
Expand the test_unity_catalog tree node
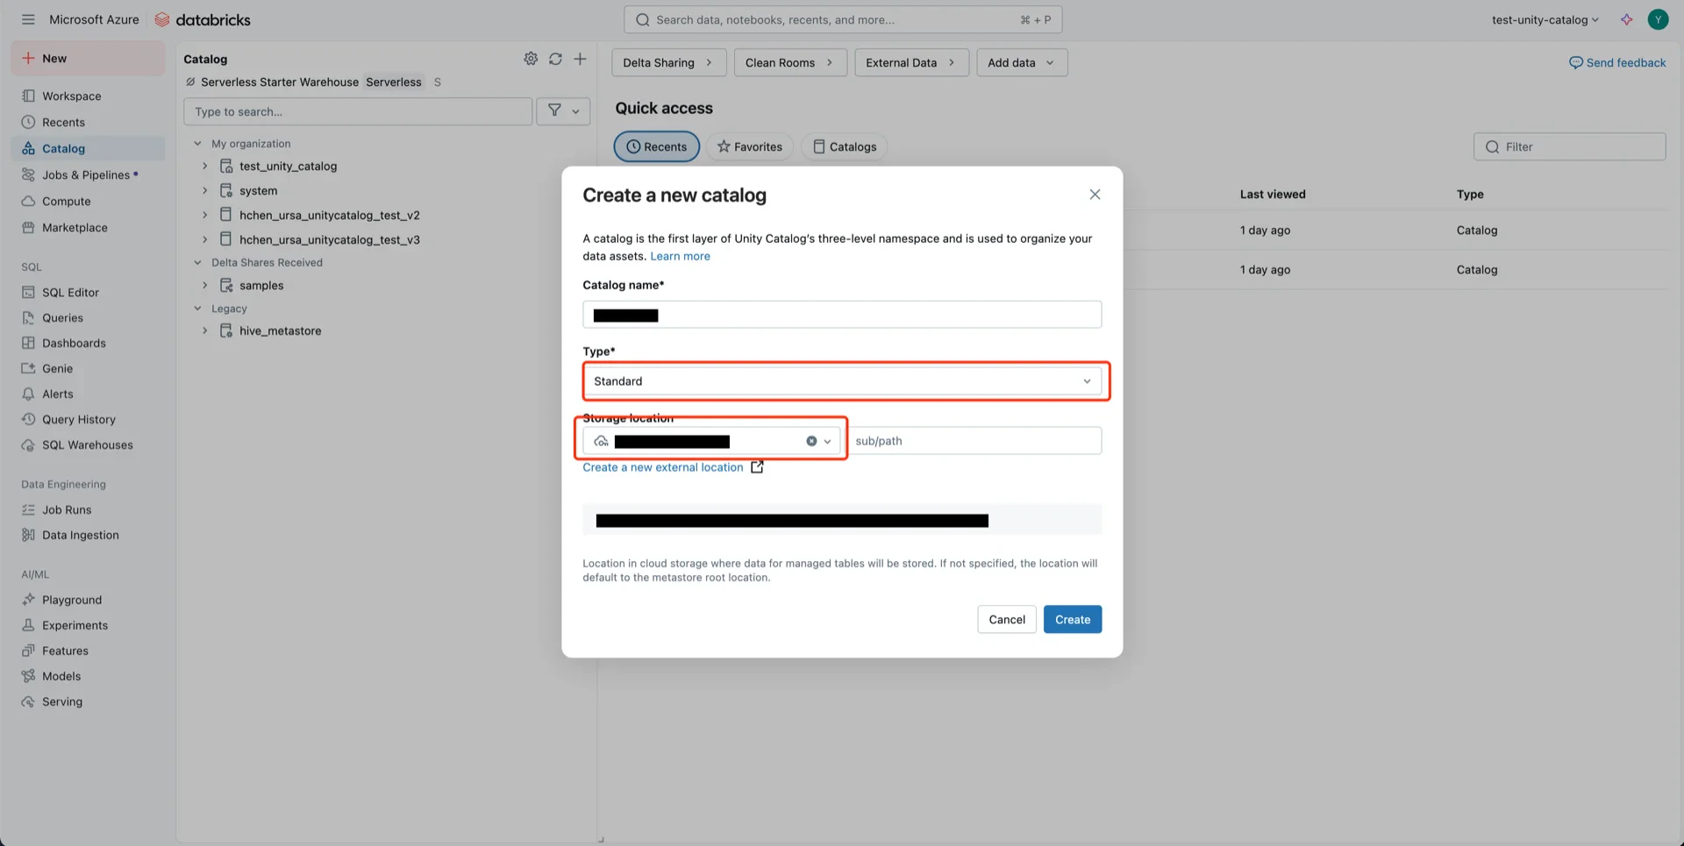coord(204,166)
